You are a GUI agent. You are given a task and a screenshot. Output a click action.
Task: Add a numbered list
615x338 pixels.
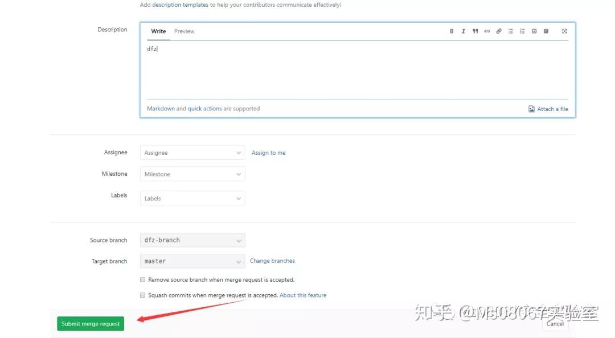pyautogui.click(x=522, y=31)
